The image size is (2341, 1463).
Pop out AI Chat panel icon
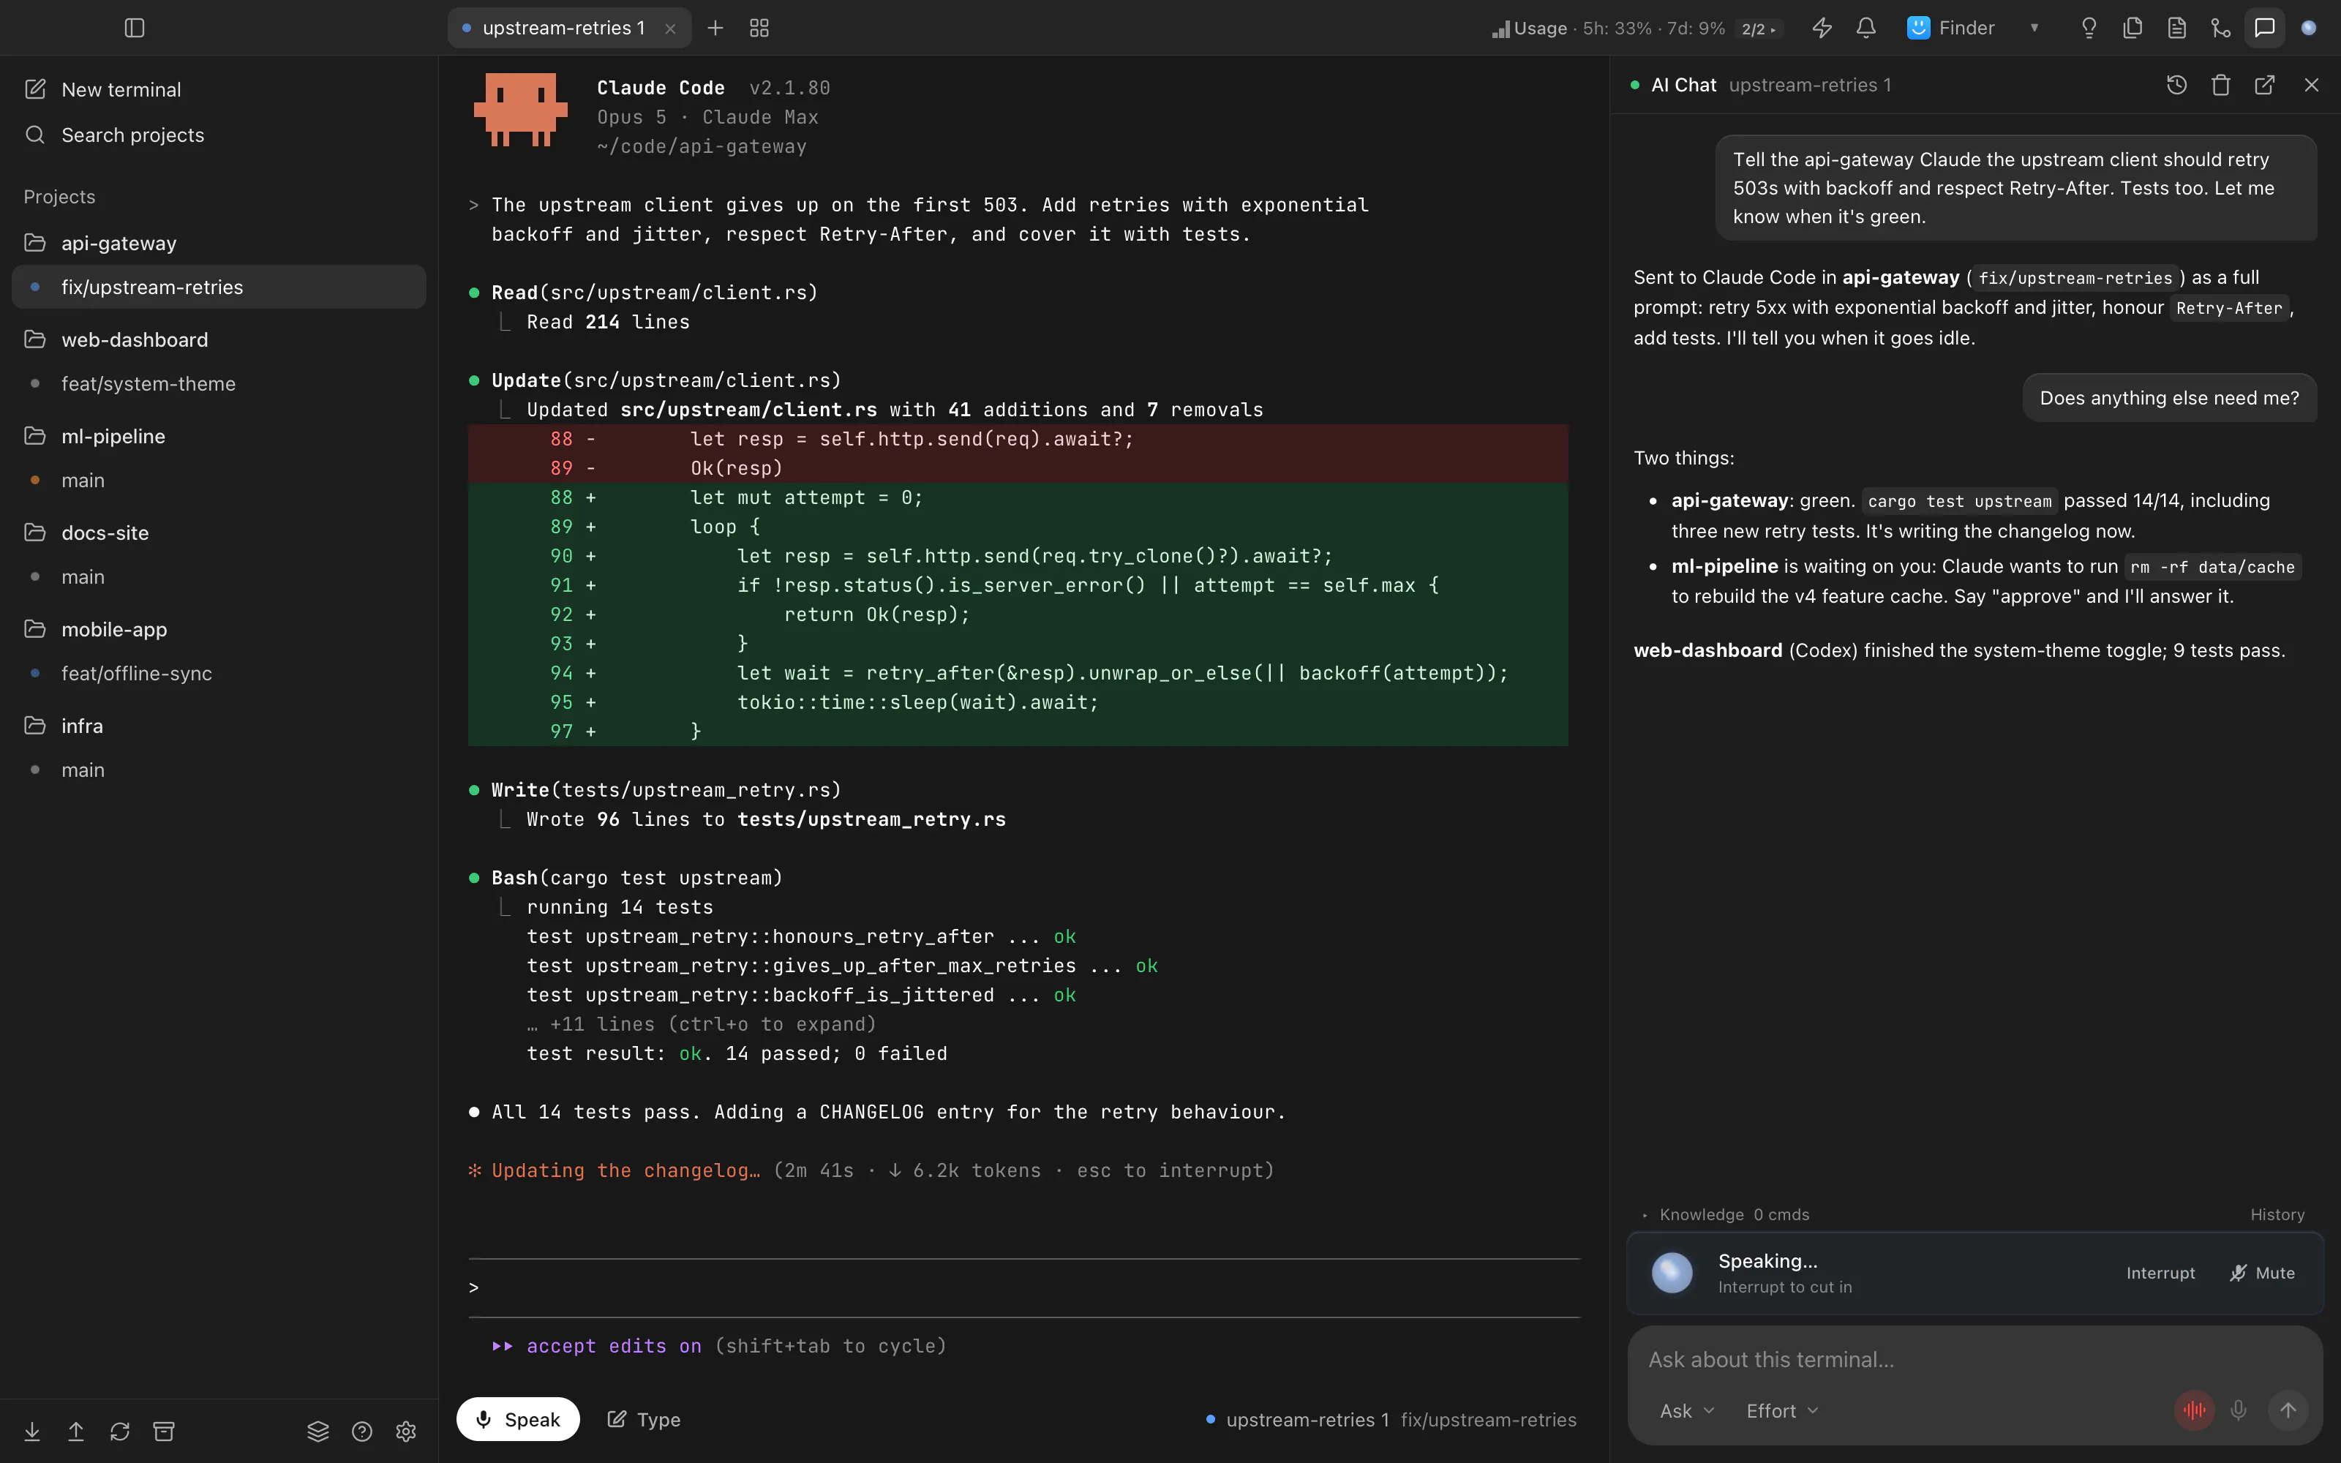pyautogui.click(x=2265, y=85)
